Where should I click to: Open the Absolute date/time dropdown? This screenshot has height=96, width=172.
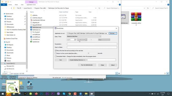pyautogui.click(x=84, y=36)
